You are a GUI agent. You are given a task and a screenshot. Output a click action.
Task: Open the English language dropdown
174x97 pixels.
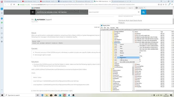pyautogui.click(x=142, y=8)
